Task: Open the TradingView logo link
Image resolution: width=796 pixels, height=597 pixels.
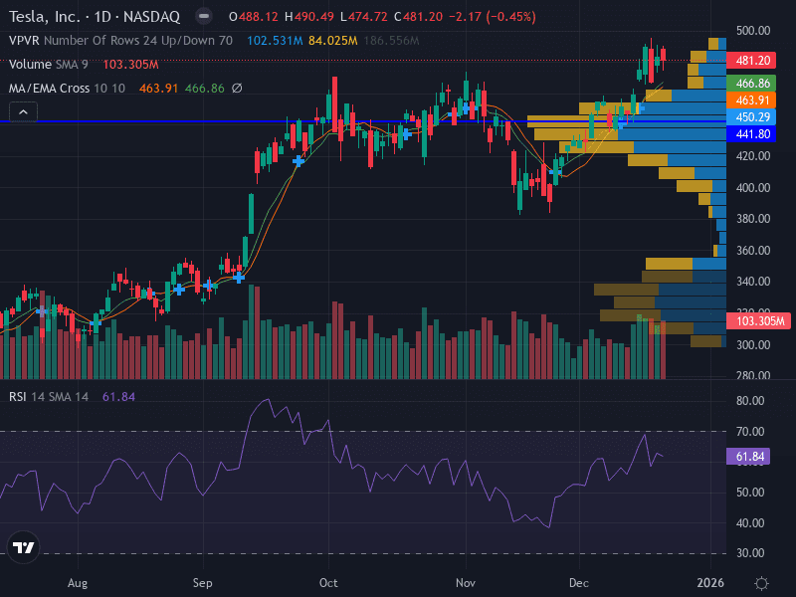Action: click(23, 547)
